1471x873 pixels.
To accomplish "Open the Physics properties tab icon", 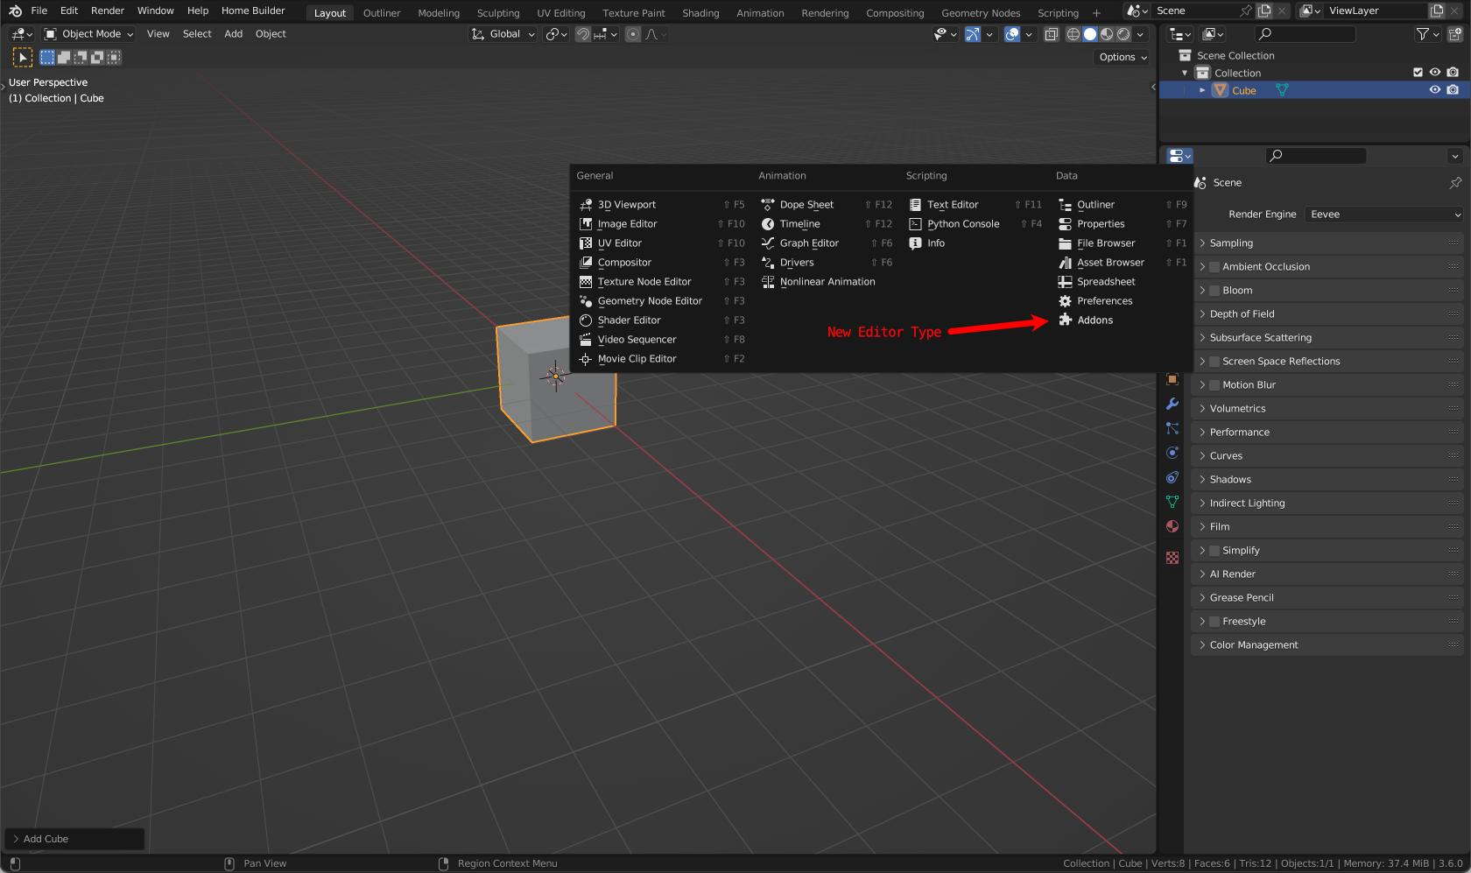I will pos(1172,453).
